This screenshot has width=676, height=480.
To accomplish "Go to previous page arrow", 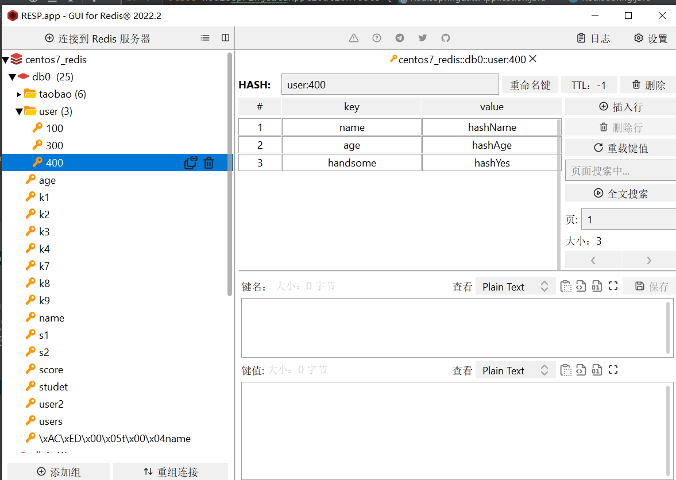I will (x=593, y=260).
